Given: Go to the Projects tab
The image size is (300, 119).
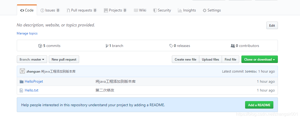Looking at the screenshot, I should tap(115, 10).
